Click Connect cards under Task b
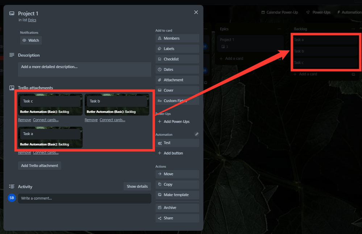The height and width of the screenshot is (234, 362). [x=112, y=120]
